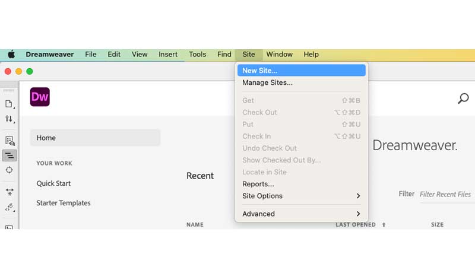Screen dimensions: 475x267
Task: Open the View menu
Action: tap(140, 55)
